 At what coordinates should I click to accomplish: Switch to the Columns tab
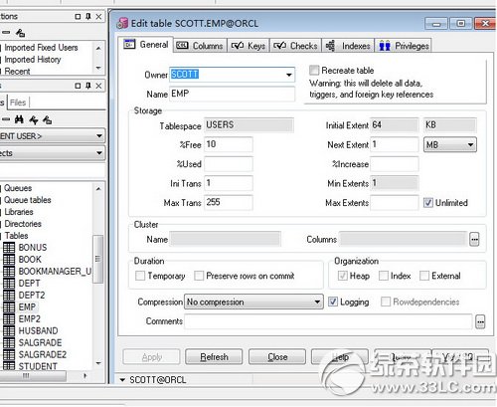(200, 46)
